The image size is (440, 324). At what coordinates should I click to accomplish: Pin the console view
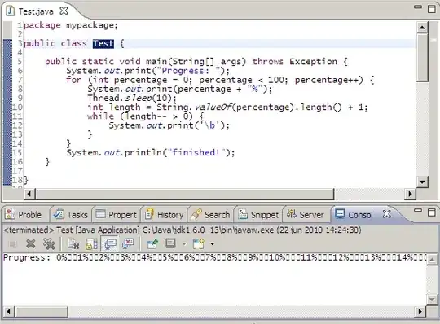152,244
